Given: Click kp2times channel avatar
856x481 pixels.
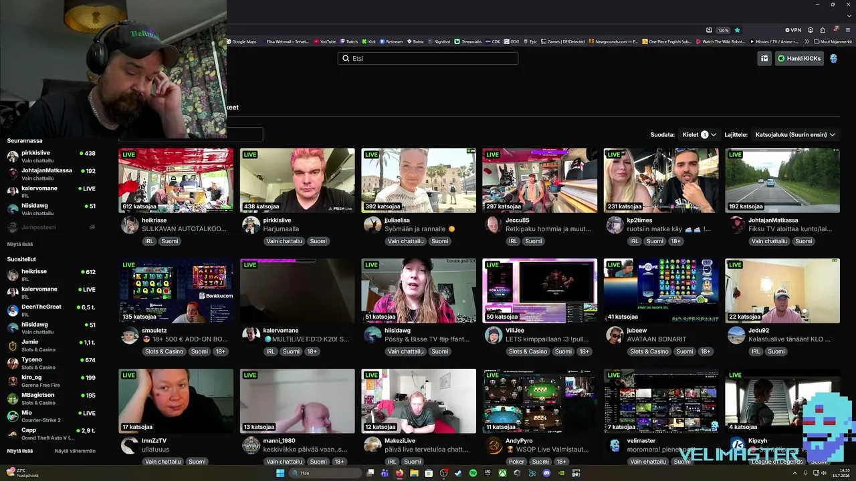Looking at the screenshot, I should click(615, 224).
